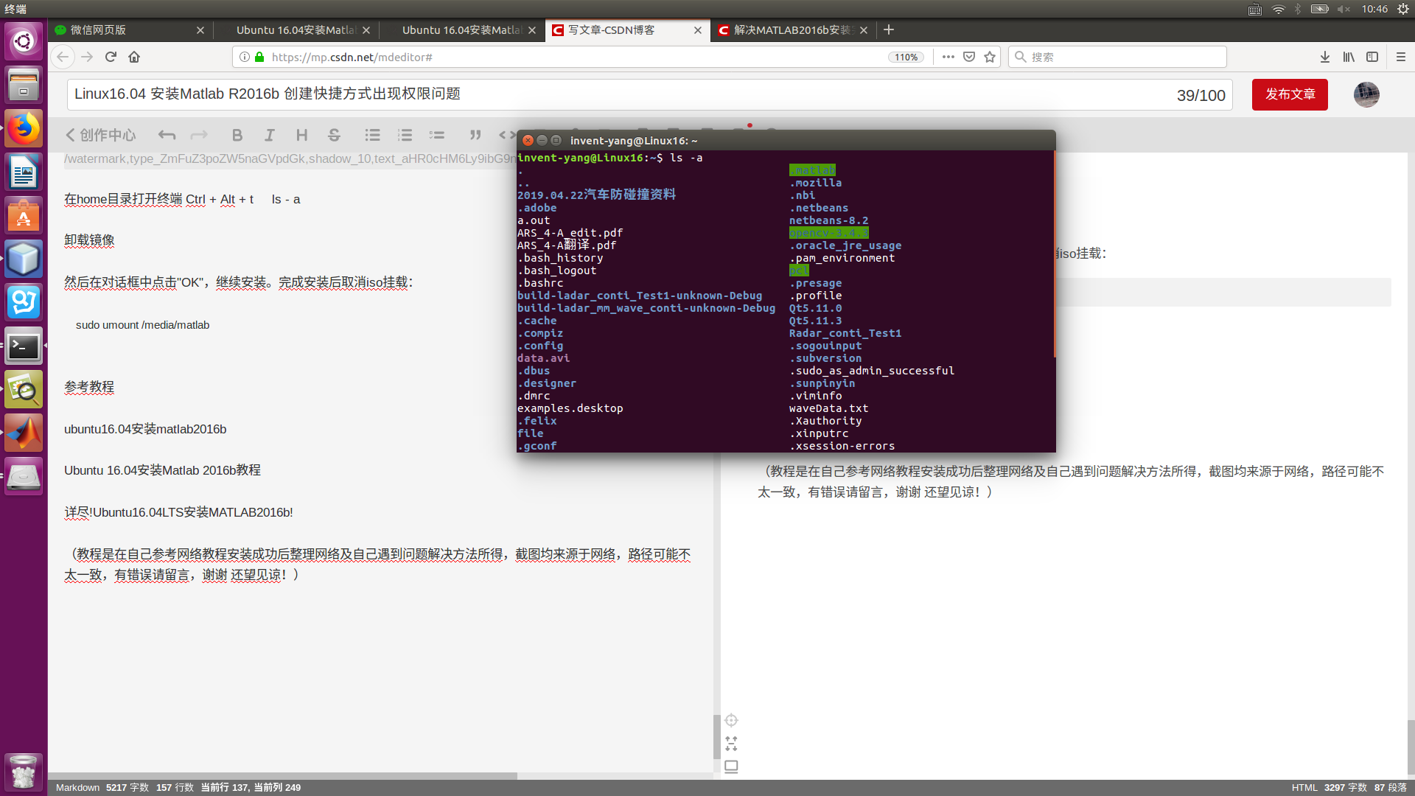Open the Trash from the dock
Image resolution: width=1415 pixels, height=796 pixels.
click(x=24, y=772)
